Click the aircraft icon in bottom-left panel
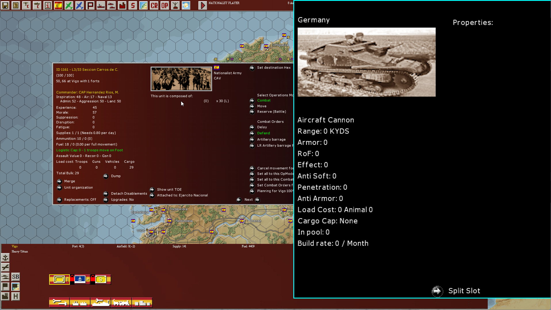This screenshot has height=310, width=551. coord(5,267)
